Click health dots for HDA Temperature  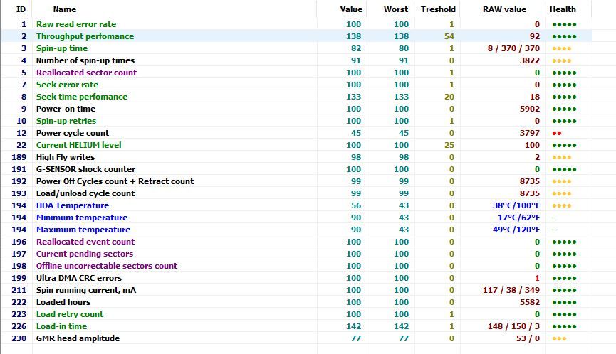(562, 206)
